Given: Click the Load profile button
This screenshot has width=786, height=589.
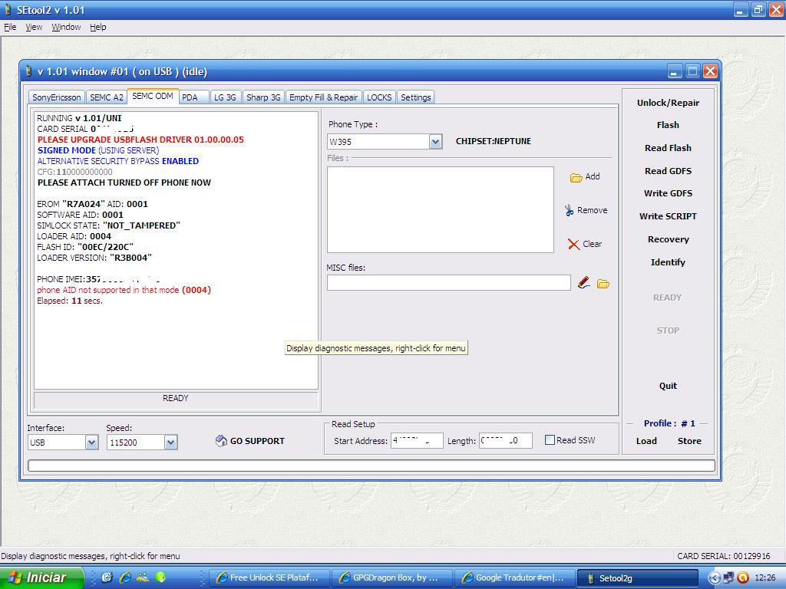Looking at the screenshot, I should coord(646,441).
